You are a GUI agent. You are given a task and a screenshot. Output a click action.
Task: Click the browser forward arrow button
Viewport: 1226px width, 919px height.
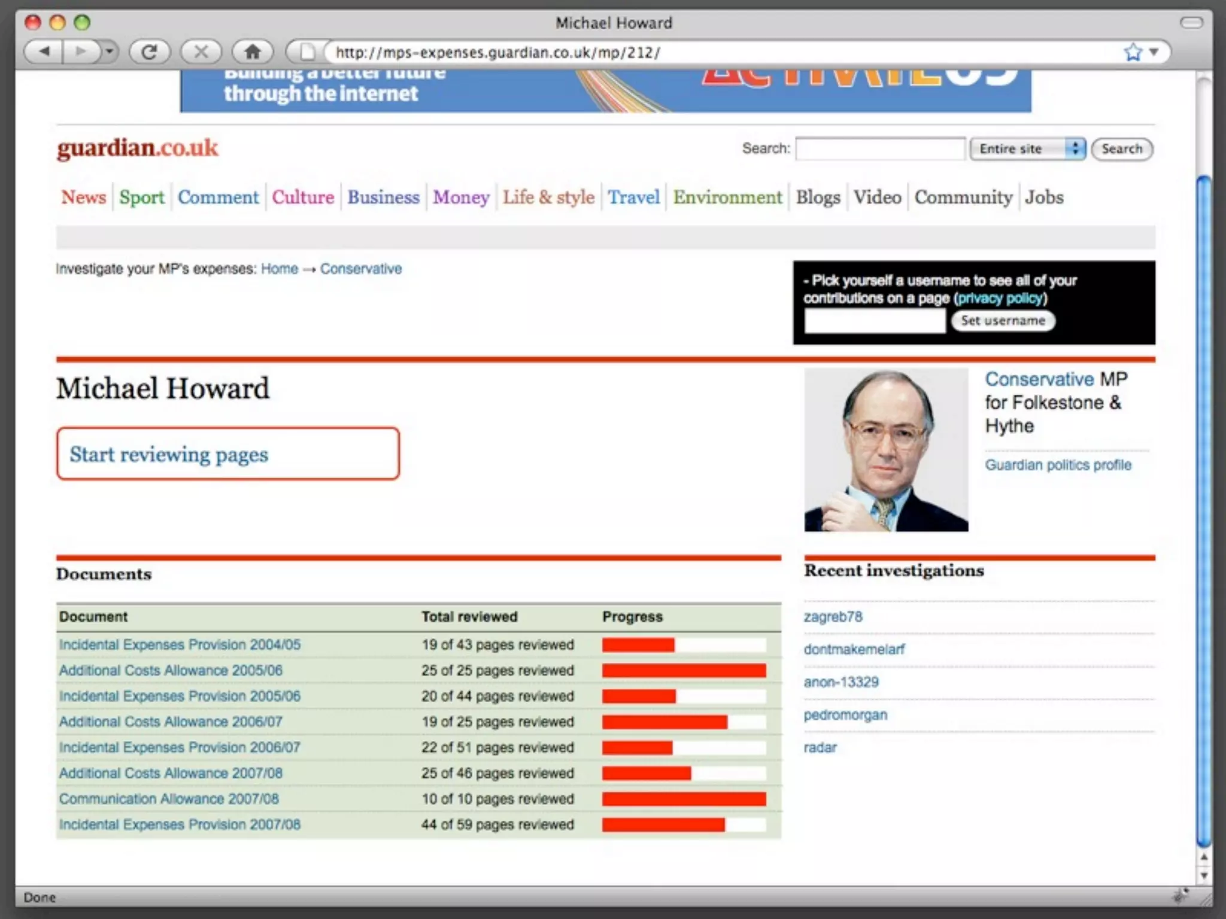coord(80,52)
